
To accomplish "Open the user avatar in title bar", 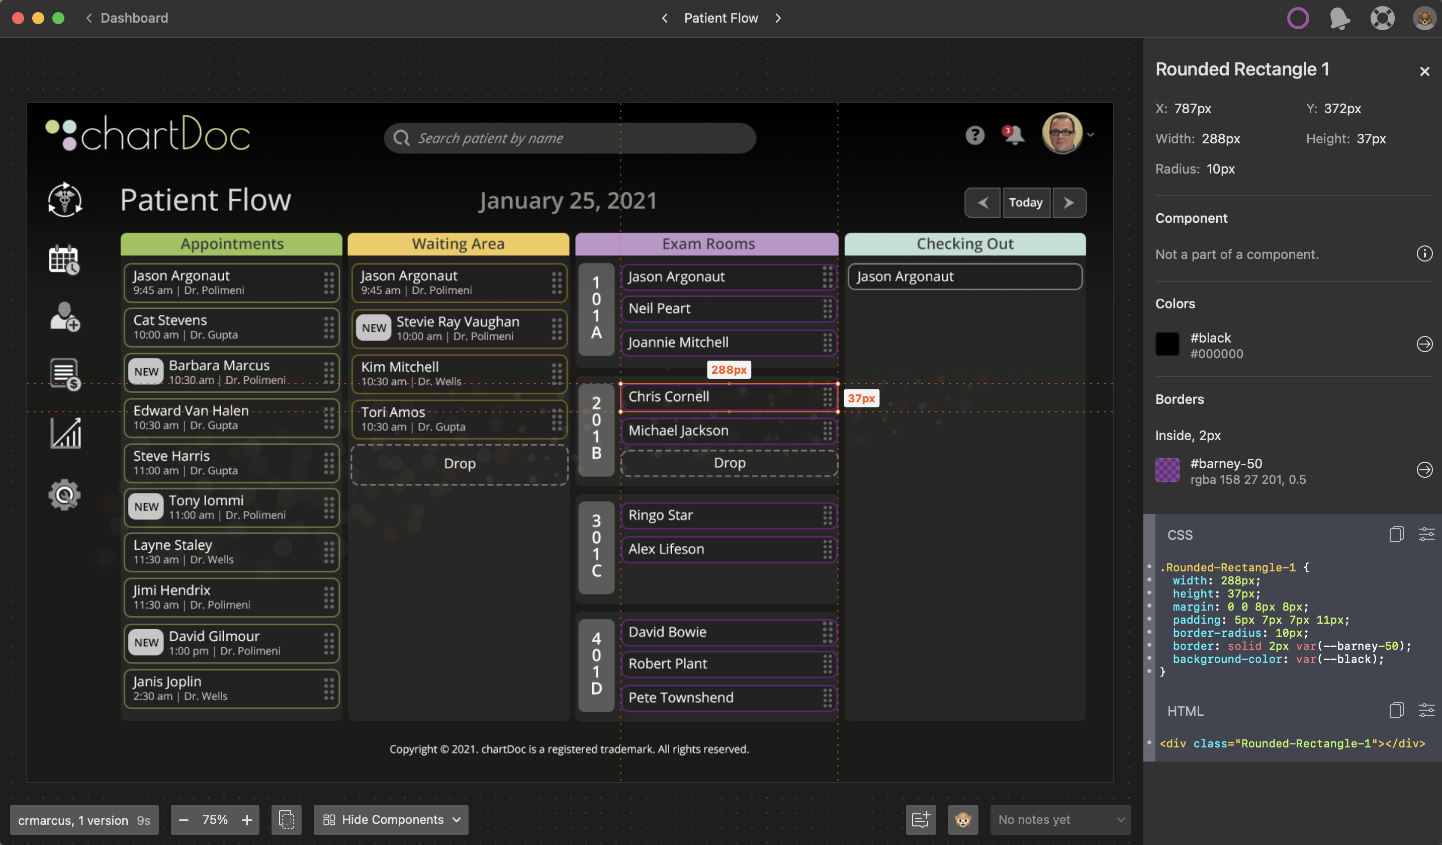I will click(1424, 18).
